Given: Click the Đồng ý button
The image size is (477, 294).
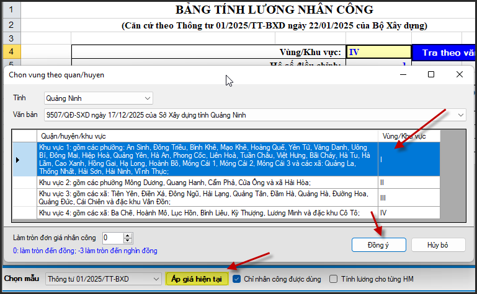Looking at the screenshot, I should 378,244.
